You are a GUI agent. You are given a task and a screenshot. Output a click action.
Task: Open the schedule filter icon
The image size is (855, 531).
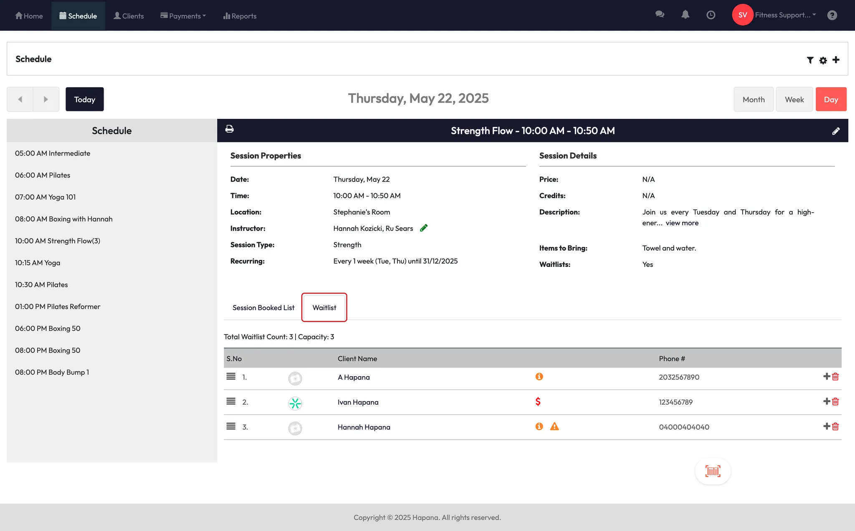(810, 60)
